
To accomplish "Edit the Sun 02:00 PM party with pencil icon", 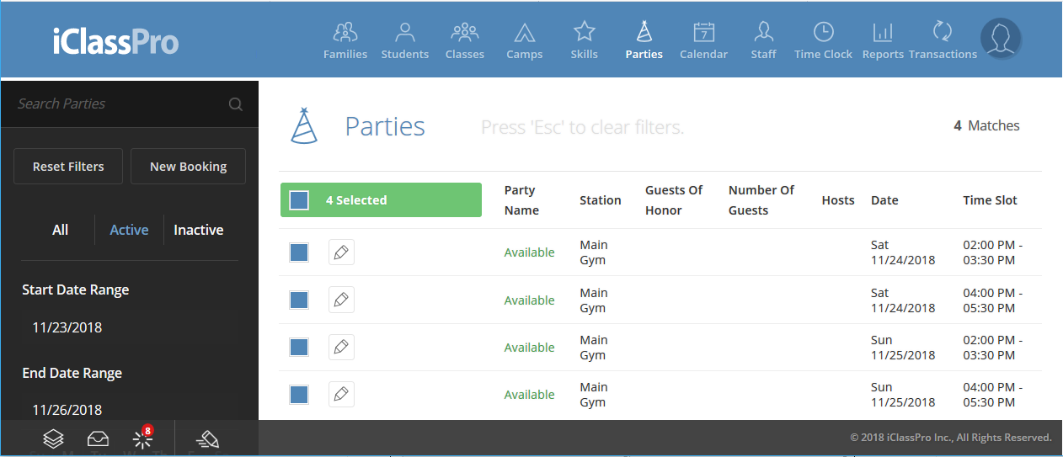I will (341, 347).
